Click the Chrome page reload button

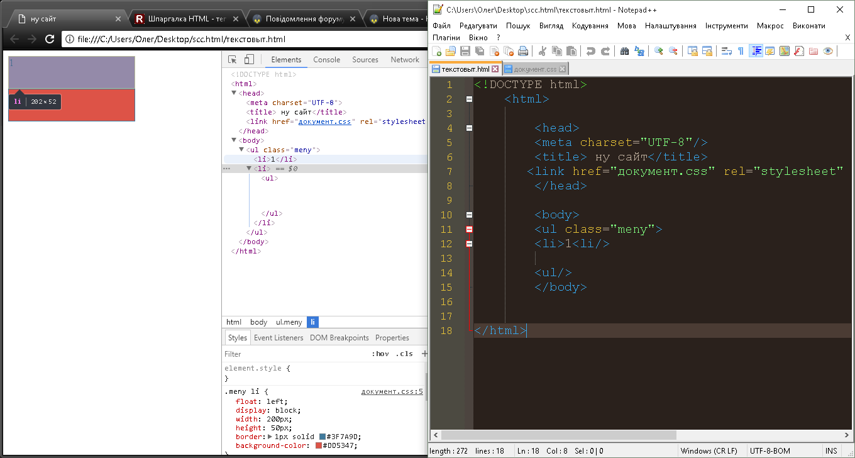point(50,39)
